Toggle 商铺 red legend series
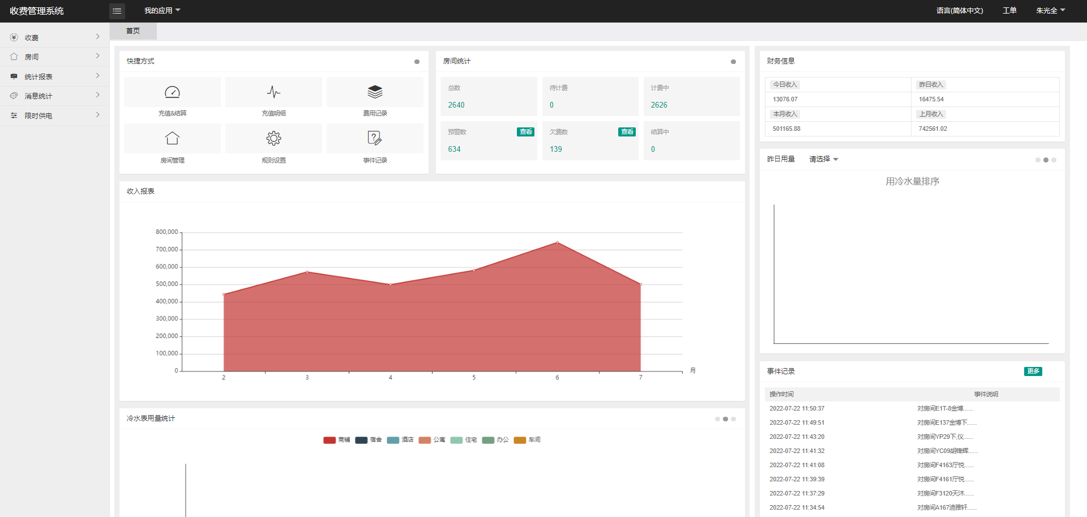 pyautogui.click(x=329, y=440)
